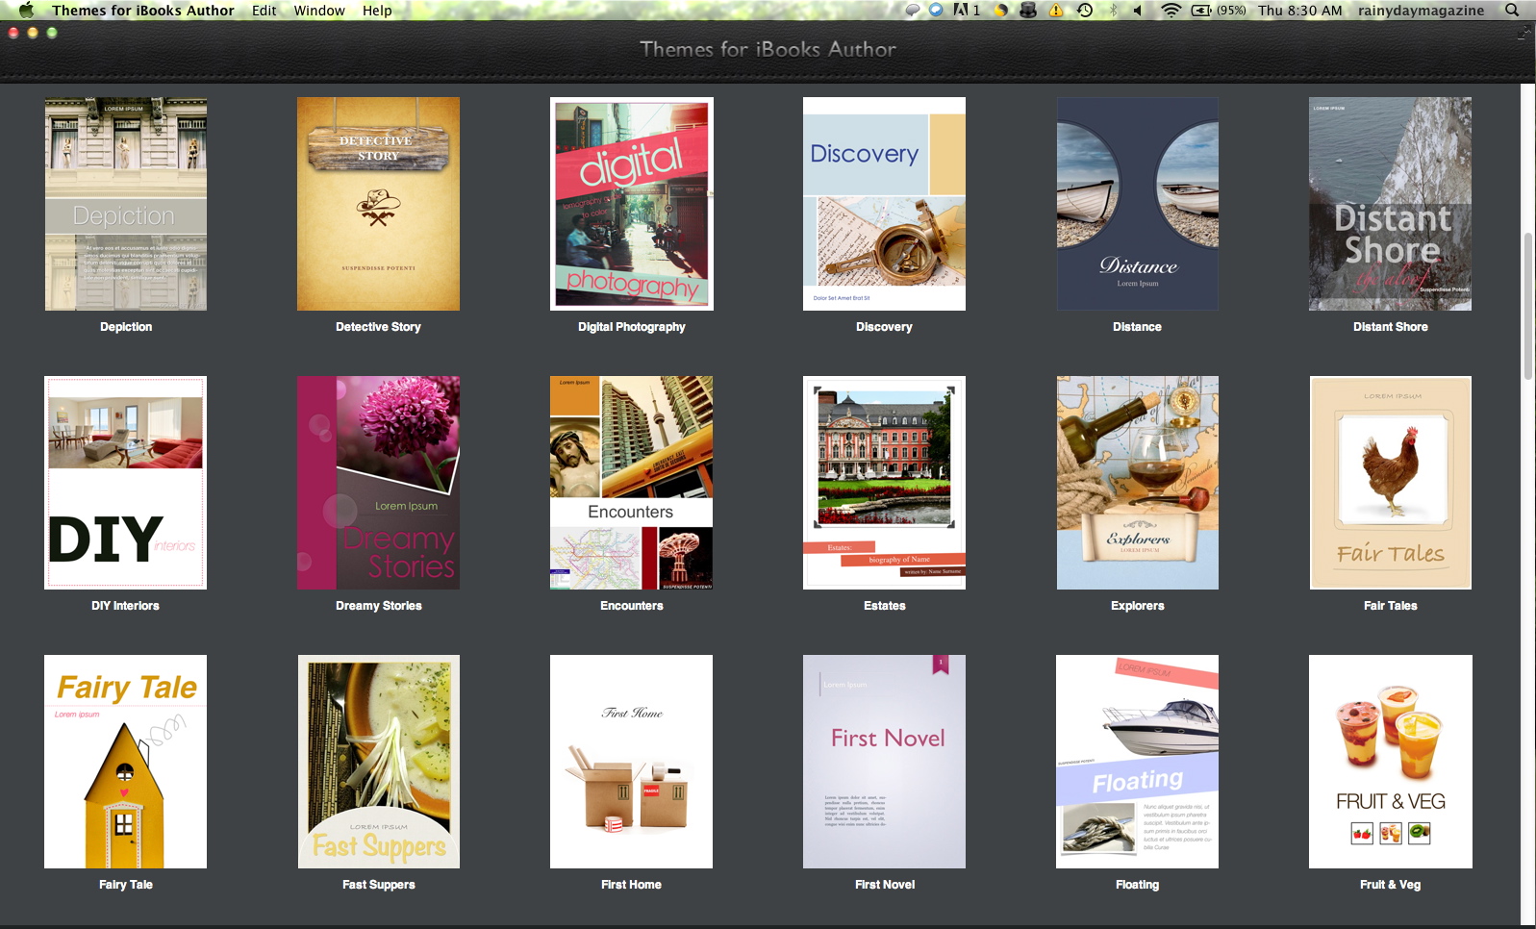Click the top hat menu bar icon
Viewport: 1536px width, 929px height.
click(x=1028, y=11)
